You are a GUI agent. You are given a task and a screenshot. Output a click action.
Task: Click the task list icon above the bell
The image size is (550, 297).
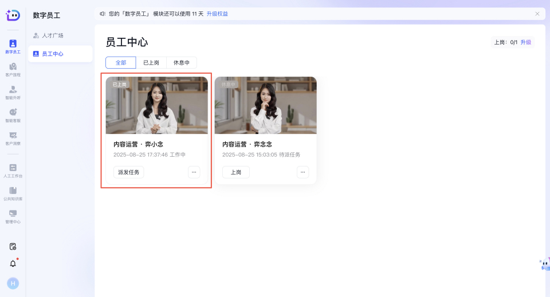[x=13, y=246]
